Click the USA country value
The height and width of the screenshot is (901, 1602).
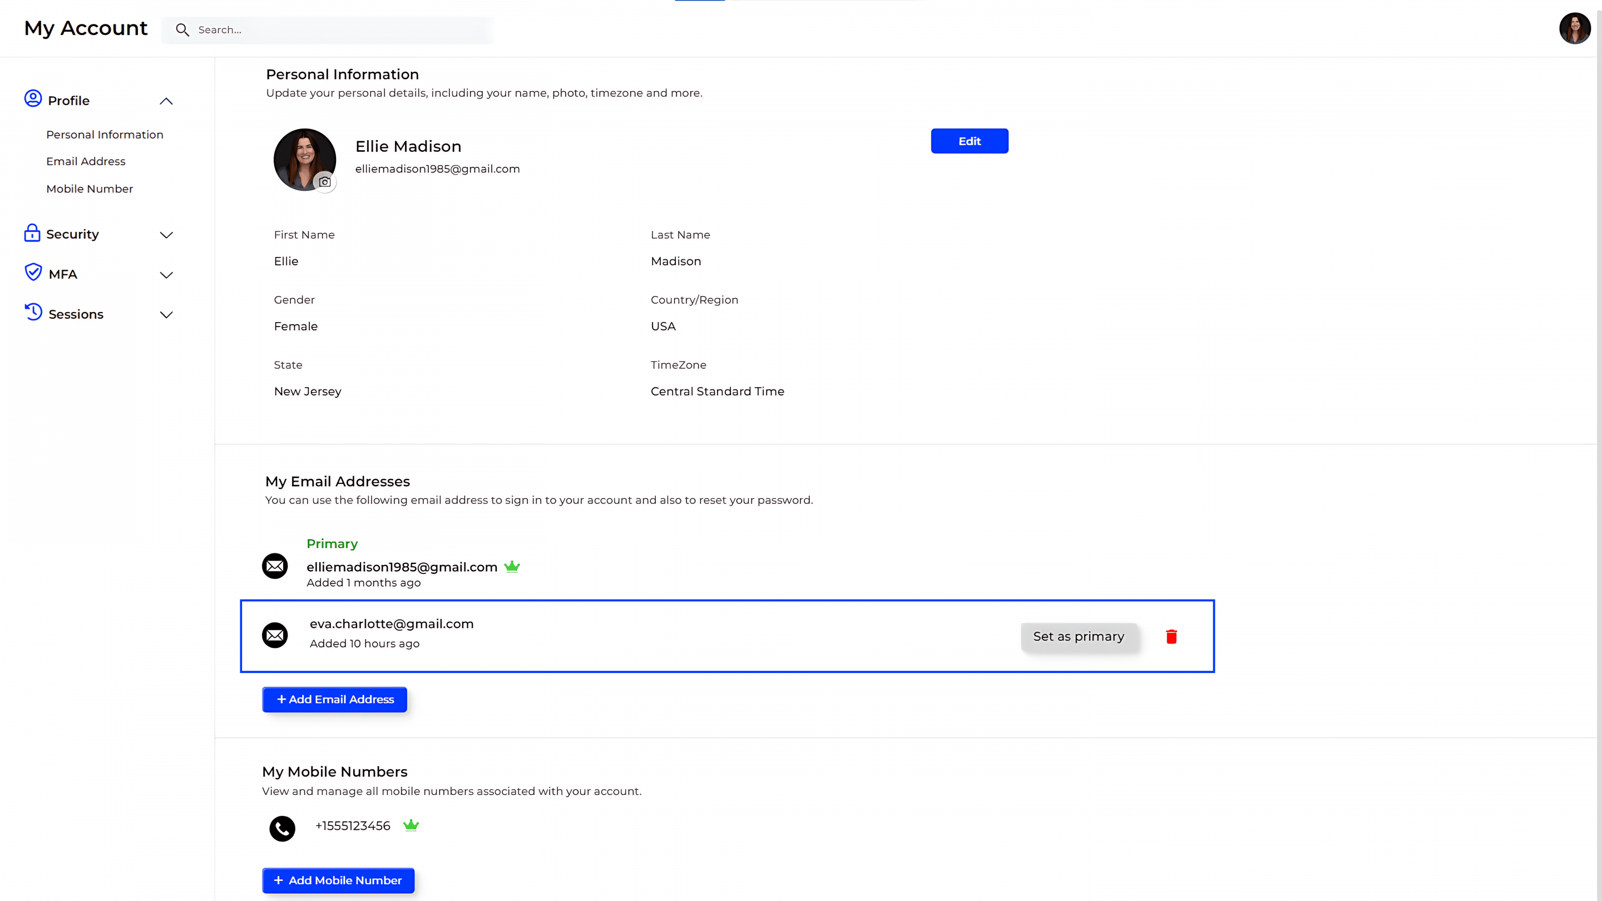click(x=663, y=326)
